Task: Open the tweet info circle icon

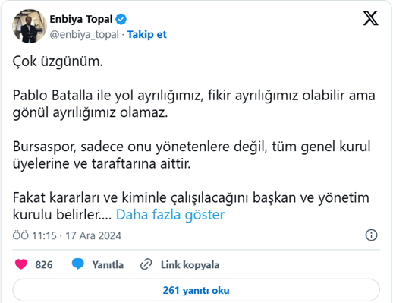Action: click(371, 235)
